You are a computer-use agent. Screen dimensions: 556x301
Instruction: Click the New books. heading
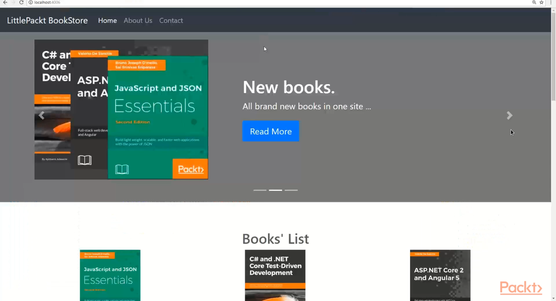[x=289, y=87]
